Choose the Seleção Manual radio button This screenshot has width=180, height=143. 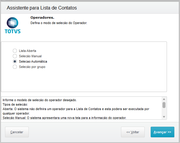coord(15,56)
